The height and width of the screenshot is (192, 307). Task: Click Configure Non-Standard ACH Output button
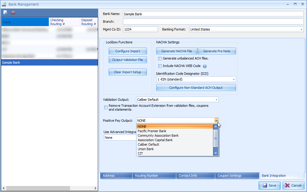point(196,88)
